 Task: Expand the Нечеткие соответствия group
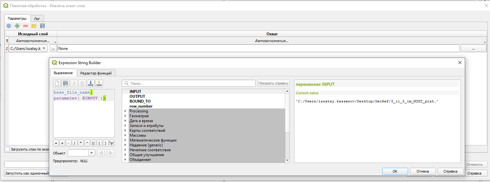[126, 150]
